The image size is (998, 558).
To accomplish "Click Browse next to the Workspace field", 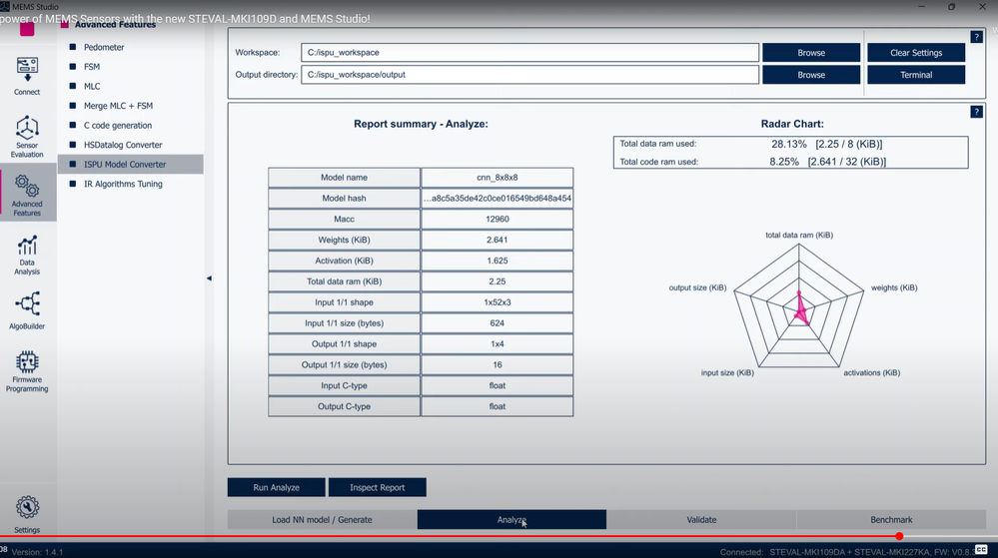I will click(x=811, y=53).
